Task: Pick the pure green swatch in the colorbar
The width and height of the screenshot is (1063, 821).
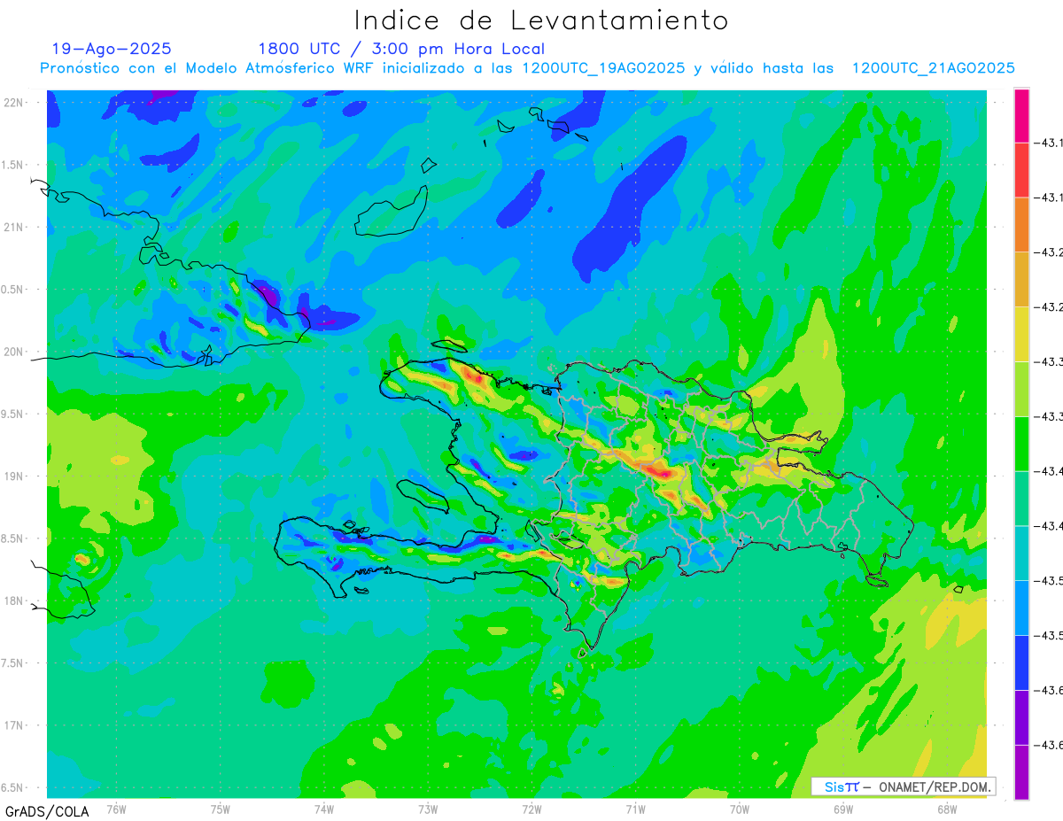Action: [x=1021, y=444]
